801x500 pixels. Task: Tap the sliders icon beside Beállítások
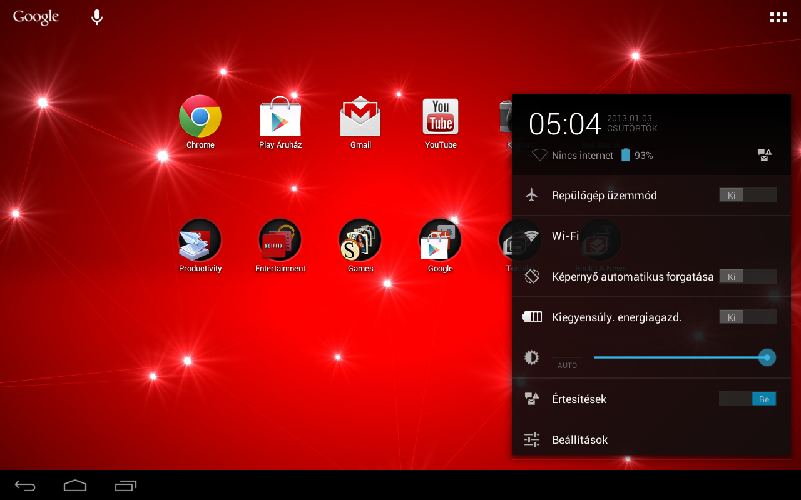click(532, 440)
